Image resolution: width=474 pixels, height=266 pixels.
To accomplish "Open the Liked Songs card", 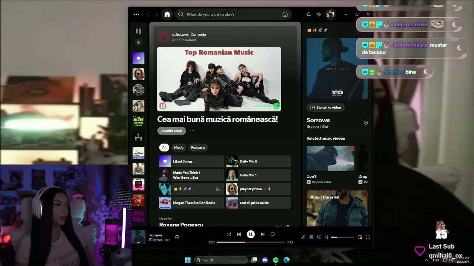I will 191,161.
